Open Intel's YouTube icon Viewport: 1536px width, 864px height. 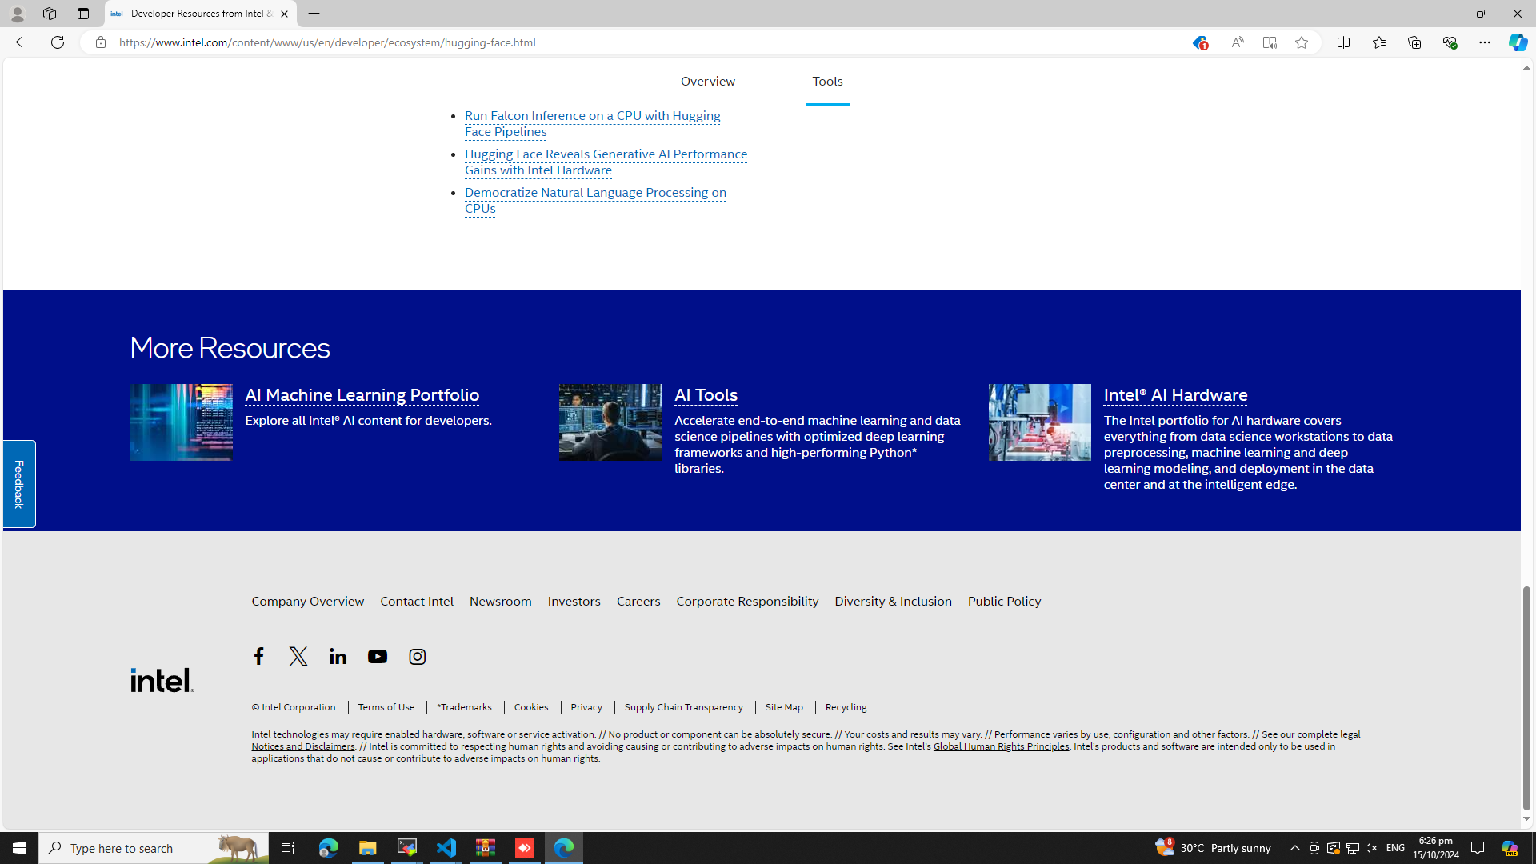pos(378,656)
